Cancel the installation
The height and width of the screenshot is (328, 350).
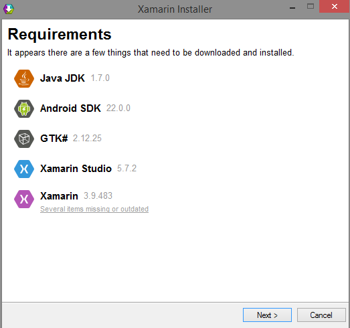321,315
